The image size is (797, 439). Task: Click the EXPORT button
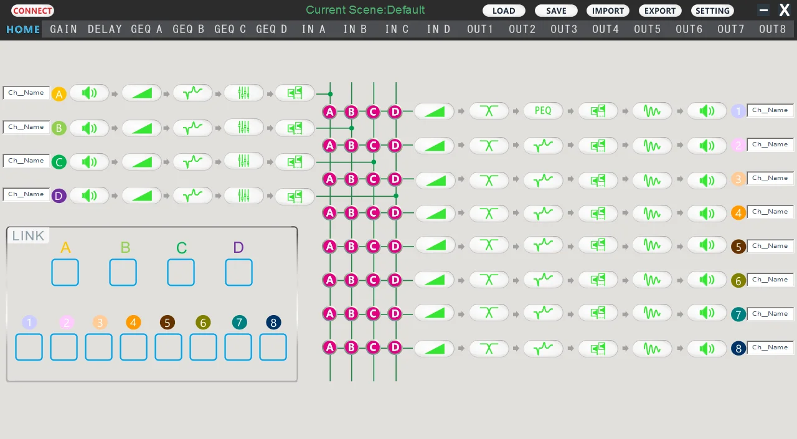660,11
